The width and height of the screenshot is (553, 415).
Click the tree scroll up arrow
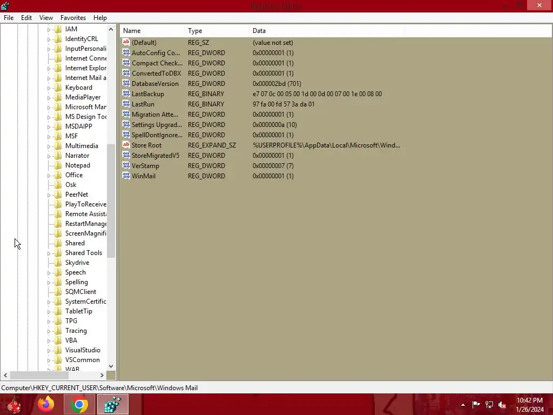[111, 29]
